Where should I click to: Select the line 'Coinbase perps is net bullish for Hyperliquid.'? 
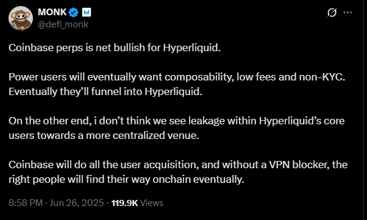click(115, 48)
